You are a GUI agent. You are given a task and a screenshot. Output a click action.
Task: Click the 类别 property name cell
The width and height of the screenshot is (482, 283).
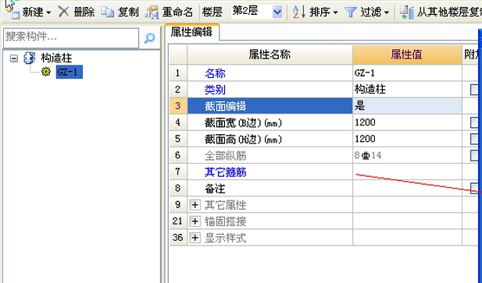(x=270, y=90)
